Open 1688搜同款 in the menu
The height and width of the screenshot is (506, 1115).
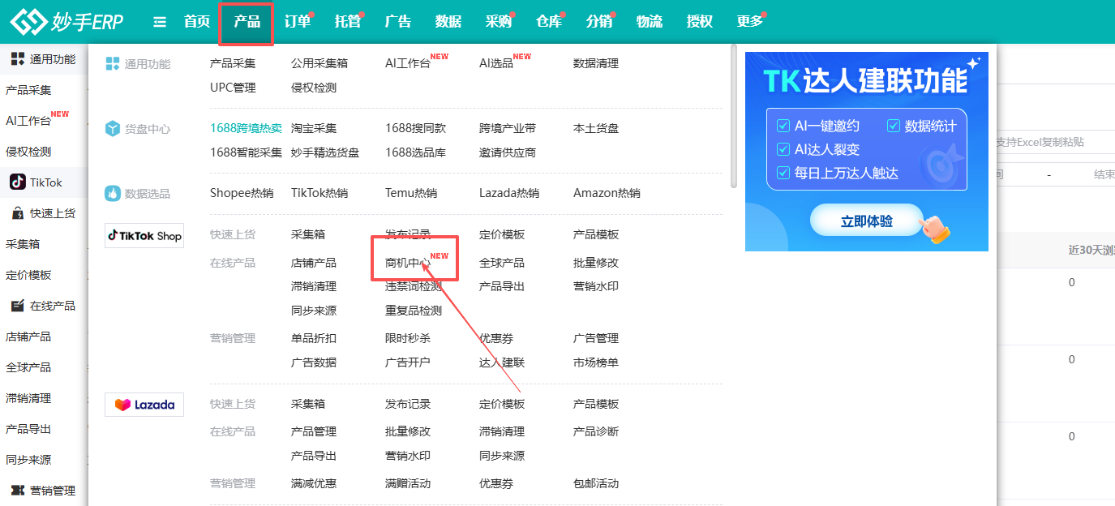coord(415,128)
